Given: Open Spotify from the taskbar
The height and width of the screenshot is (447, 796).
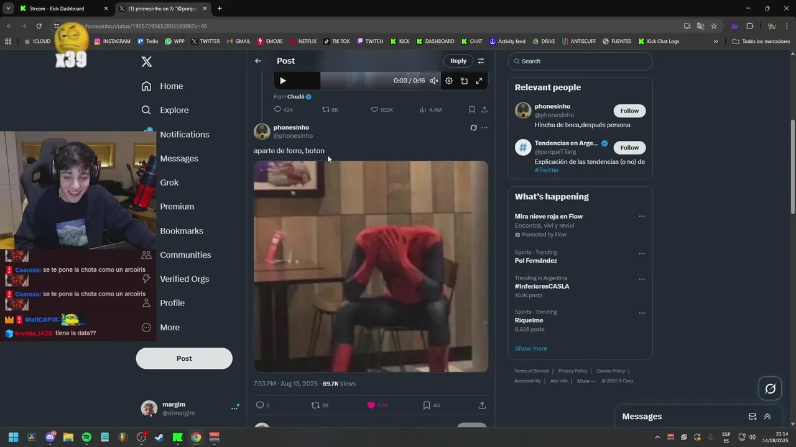Looking at the screenshot, I should point(86,437).
